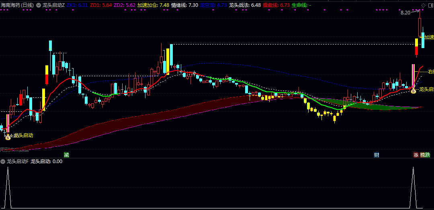
Task: Expand the 龙头启动Z indicator dropdown arrow
Action: click(x=38, y=5)
